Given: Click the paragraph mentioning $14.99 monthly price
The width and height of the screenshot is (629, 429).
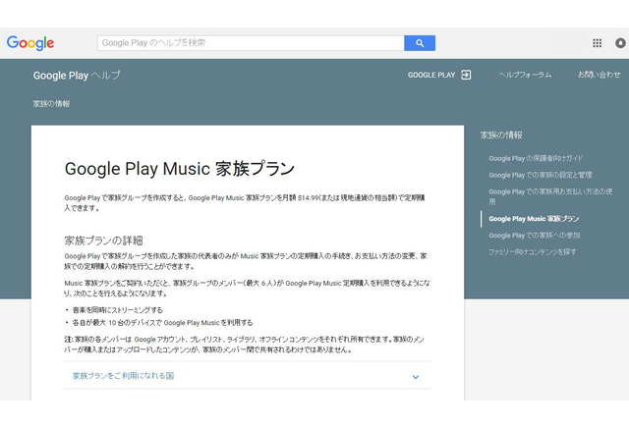Looking at the screenshot, I should click(x=245, y=202).
